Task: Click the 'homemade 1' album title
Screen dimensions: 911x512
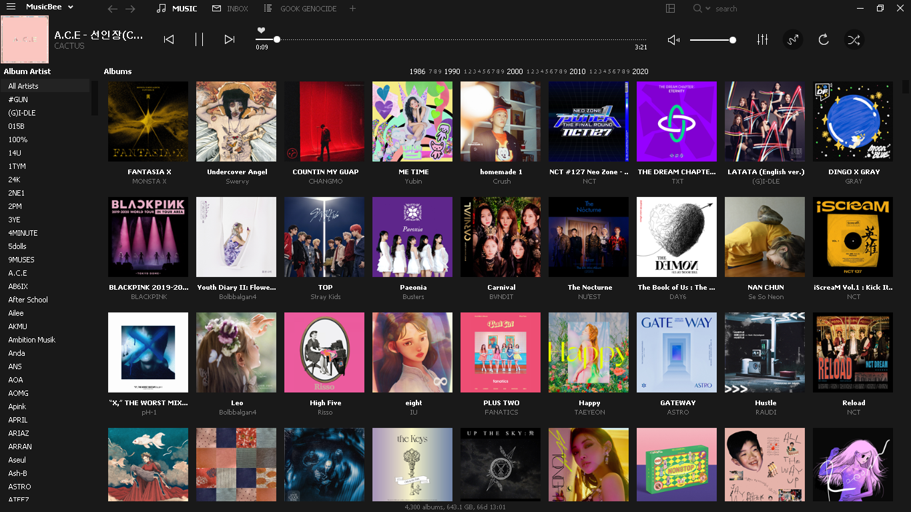Action: tap(501, 172)
